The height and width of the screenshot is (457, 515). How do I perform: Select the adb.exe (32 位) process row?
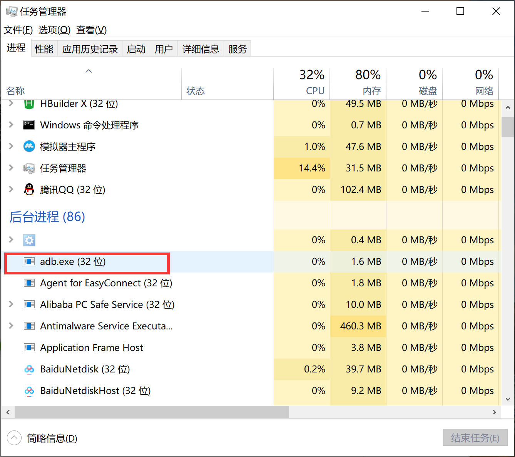251,262
